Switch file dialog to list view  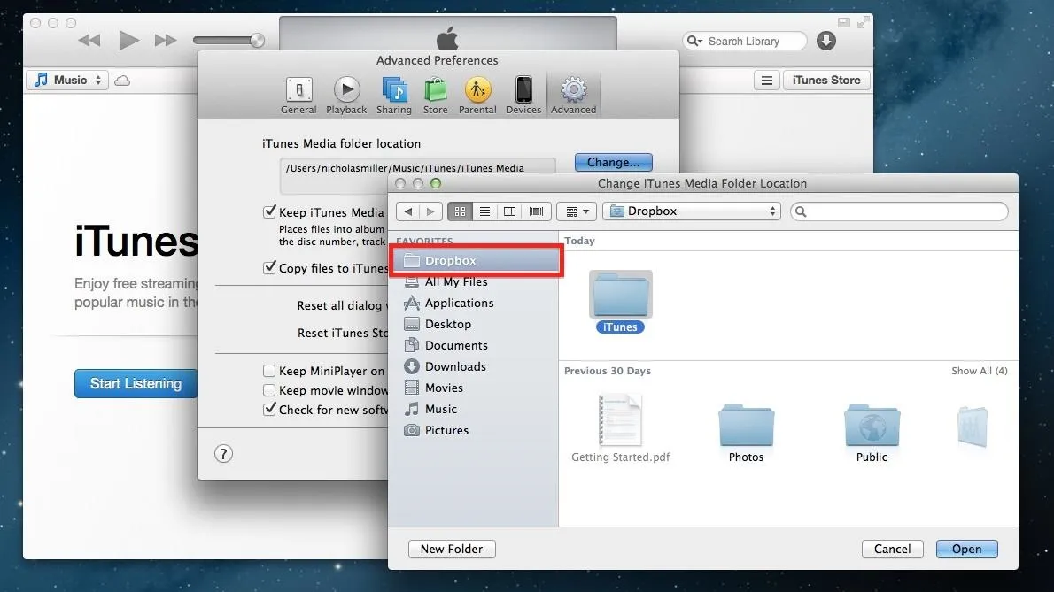pos(484,211)
